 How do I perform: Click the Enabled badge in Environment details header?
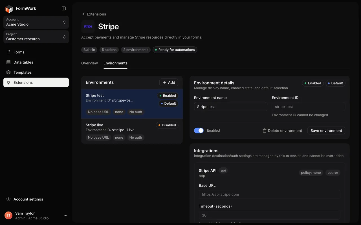click(313, 83)
